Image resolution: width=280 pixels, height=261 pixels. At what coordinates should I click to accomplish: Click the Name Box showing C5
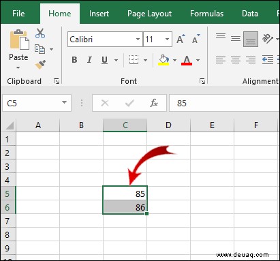[37, 103]
